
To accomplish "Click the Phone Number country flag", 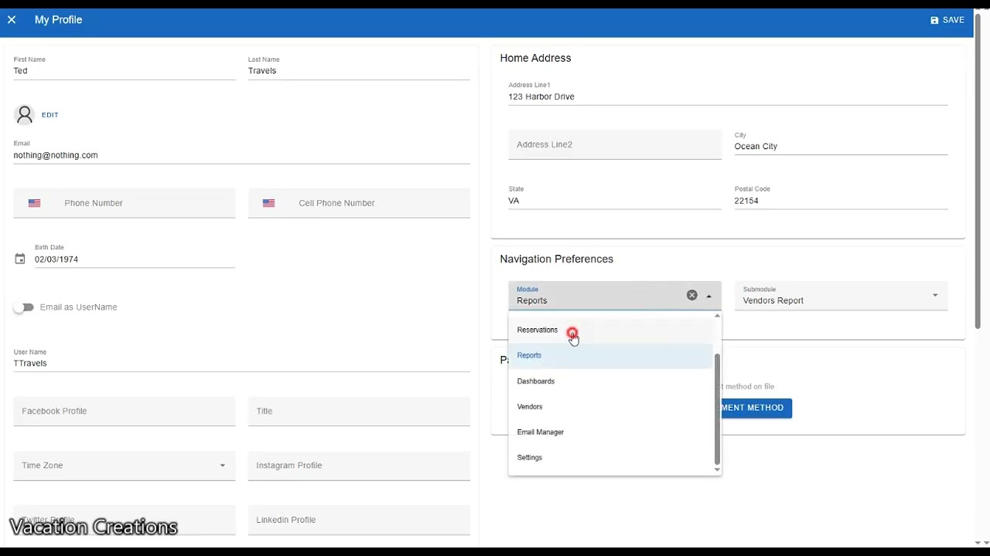I will pyautogui.click(x=35, y=203).
